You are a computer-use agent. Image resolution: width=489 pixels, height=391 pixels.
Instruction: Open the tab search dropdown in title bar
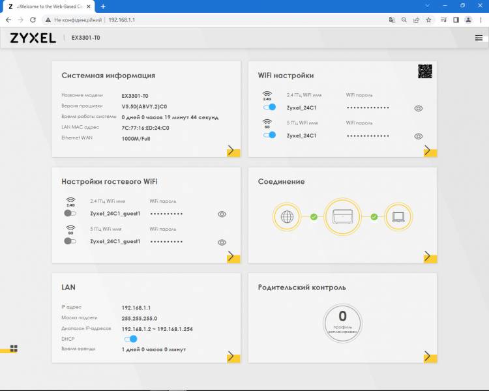click(428, 6)
